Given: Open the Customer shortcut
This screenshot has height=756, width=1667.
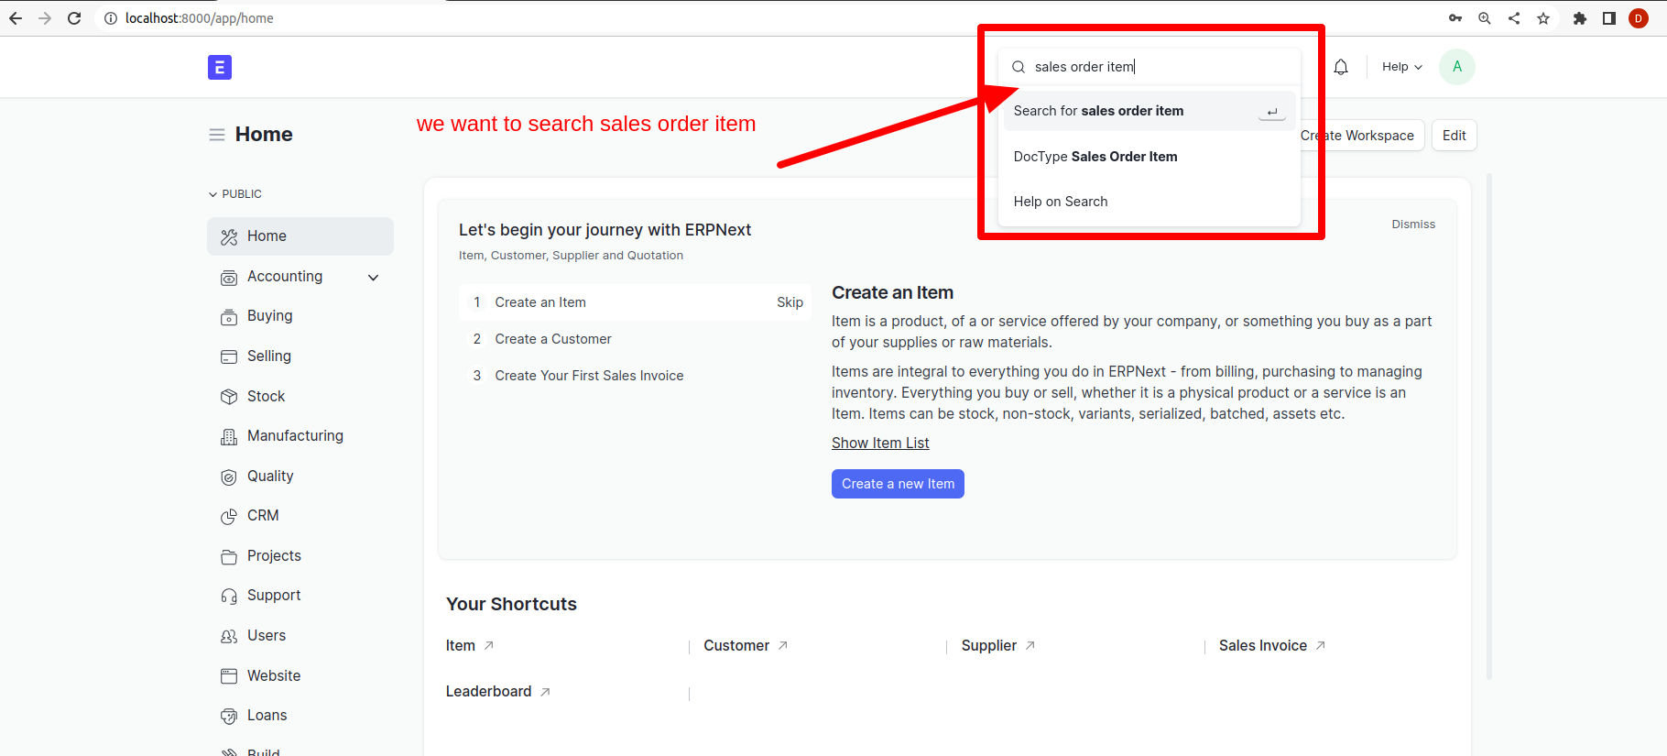Looking at the screenshot, I should click(746, 646).
